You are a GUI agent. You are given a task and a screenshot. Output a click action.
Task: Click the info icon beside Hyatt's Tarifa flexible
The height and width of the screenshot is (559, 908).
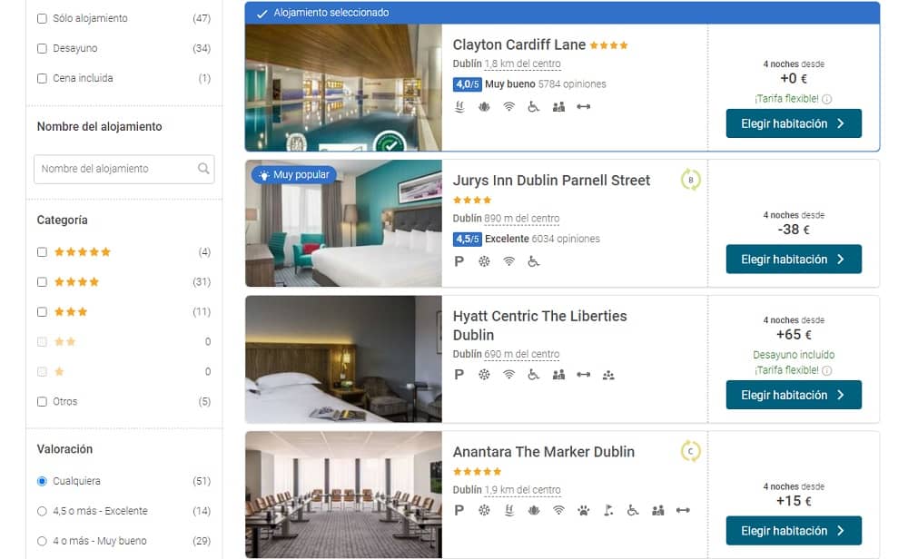pyautogui.click(x=827, y=370)
